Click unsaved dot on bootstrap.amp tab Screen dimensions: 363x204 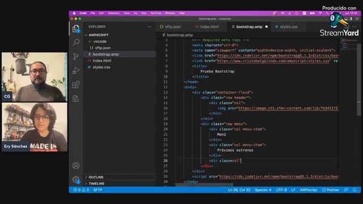click(267, 27)
